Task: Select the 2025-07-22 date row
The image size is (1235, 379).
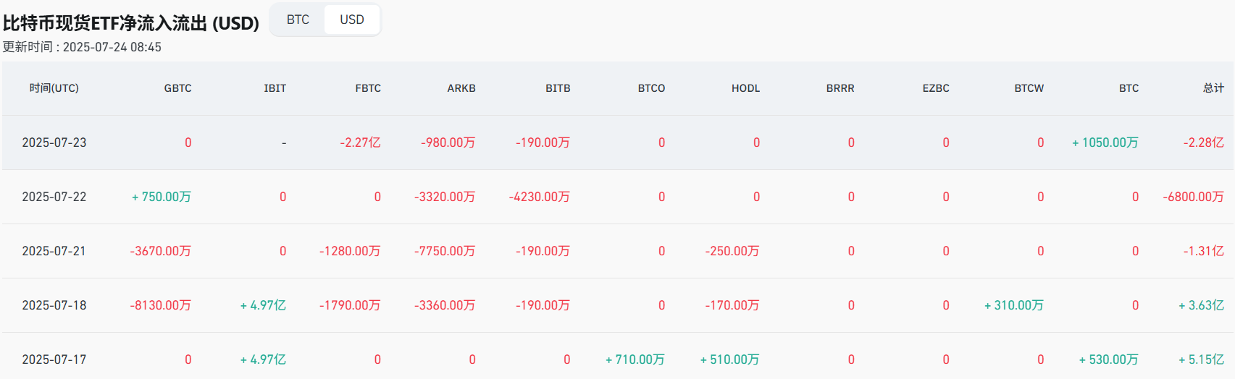Action: [x=54, y=197]
